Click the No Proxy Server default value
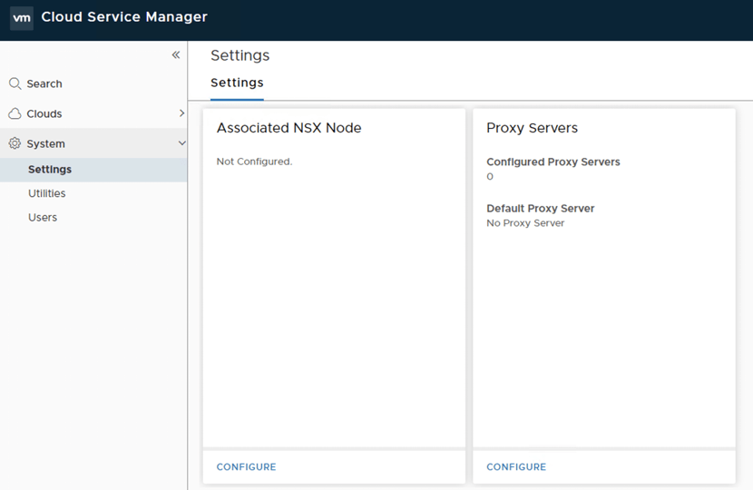 (x=525, y=223)
